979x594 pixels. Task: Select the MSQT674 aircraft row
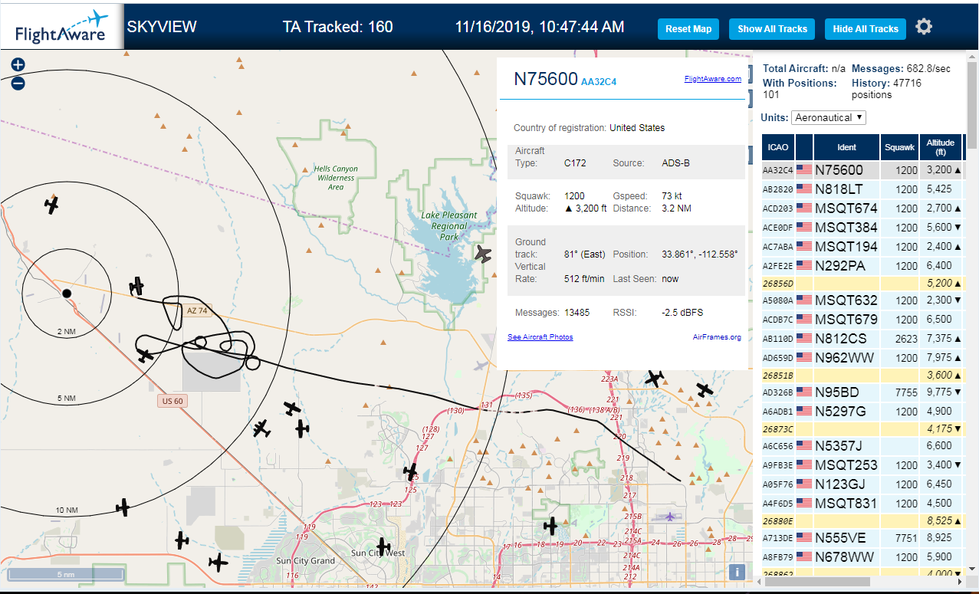click(862, 208)
